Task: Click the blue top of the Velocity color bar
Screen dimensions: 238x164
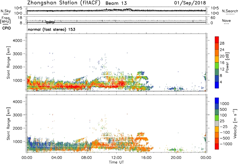Action: tap(217, 101)
